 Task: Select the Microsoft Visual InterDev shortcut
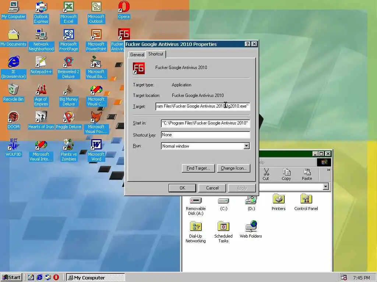(x=41, y=150)
